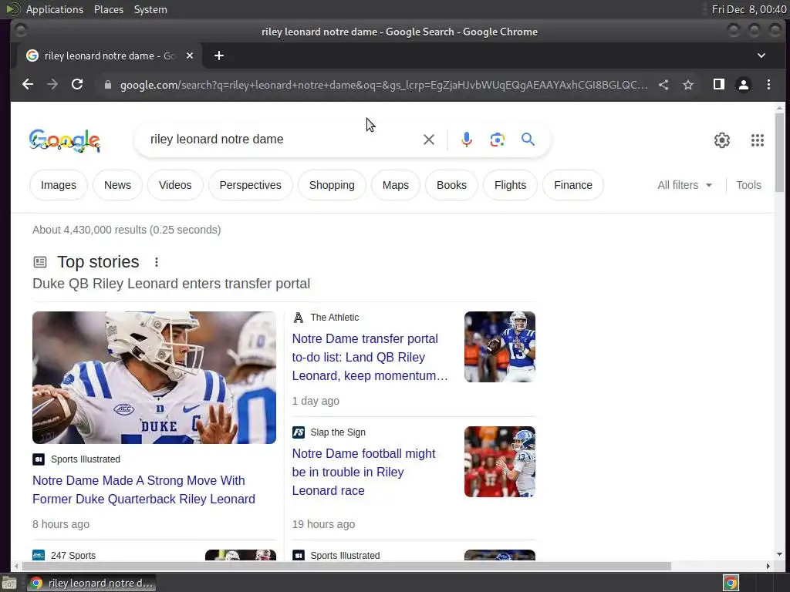Click the Chrome tray icon in bottom panel
The image size is (790, 592).
coord(731,583)
